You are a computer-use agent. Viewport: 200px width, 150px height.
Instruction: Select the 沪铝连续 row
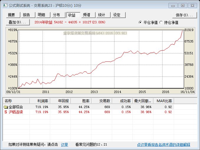tap(88, 112)
